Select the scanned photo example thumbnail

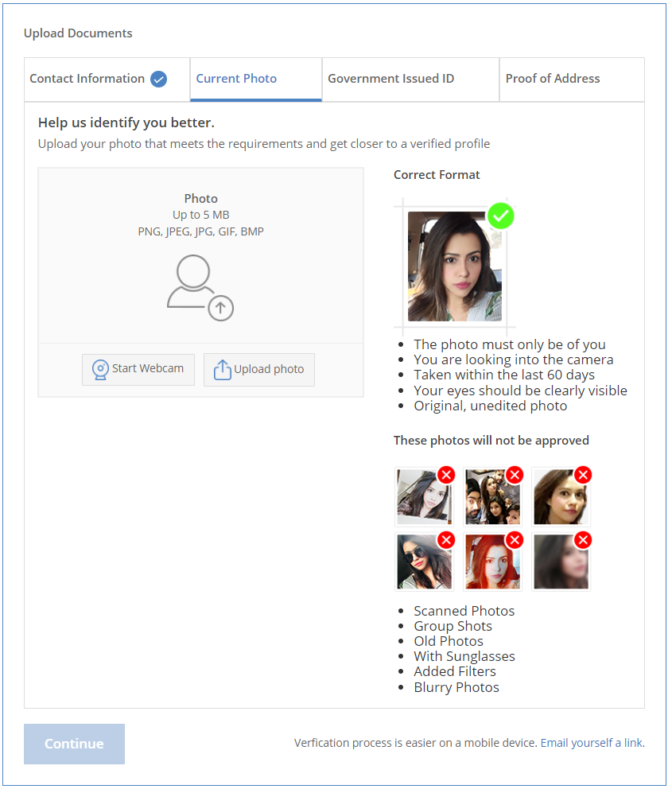[x=424, y=497]
